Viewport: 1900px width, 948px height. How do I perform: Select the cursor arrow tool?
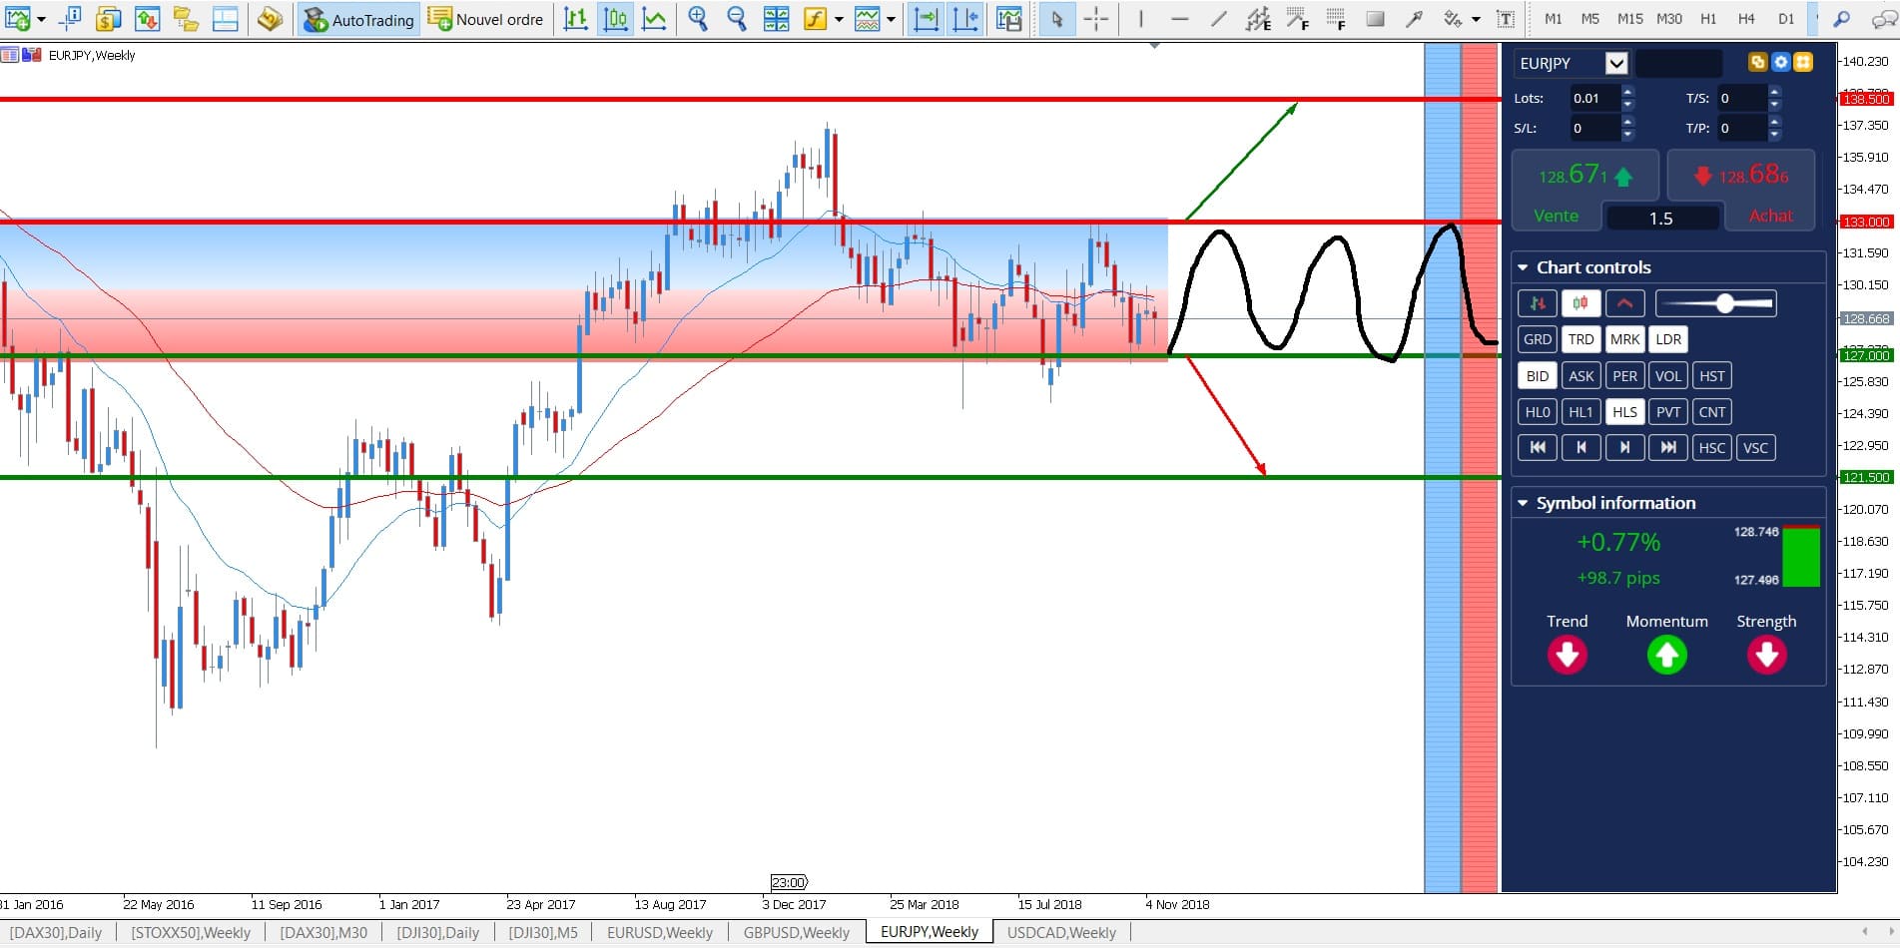click(1056, 19)
